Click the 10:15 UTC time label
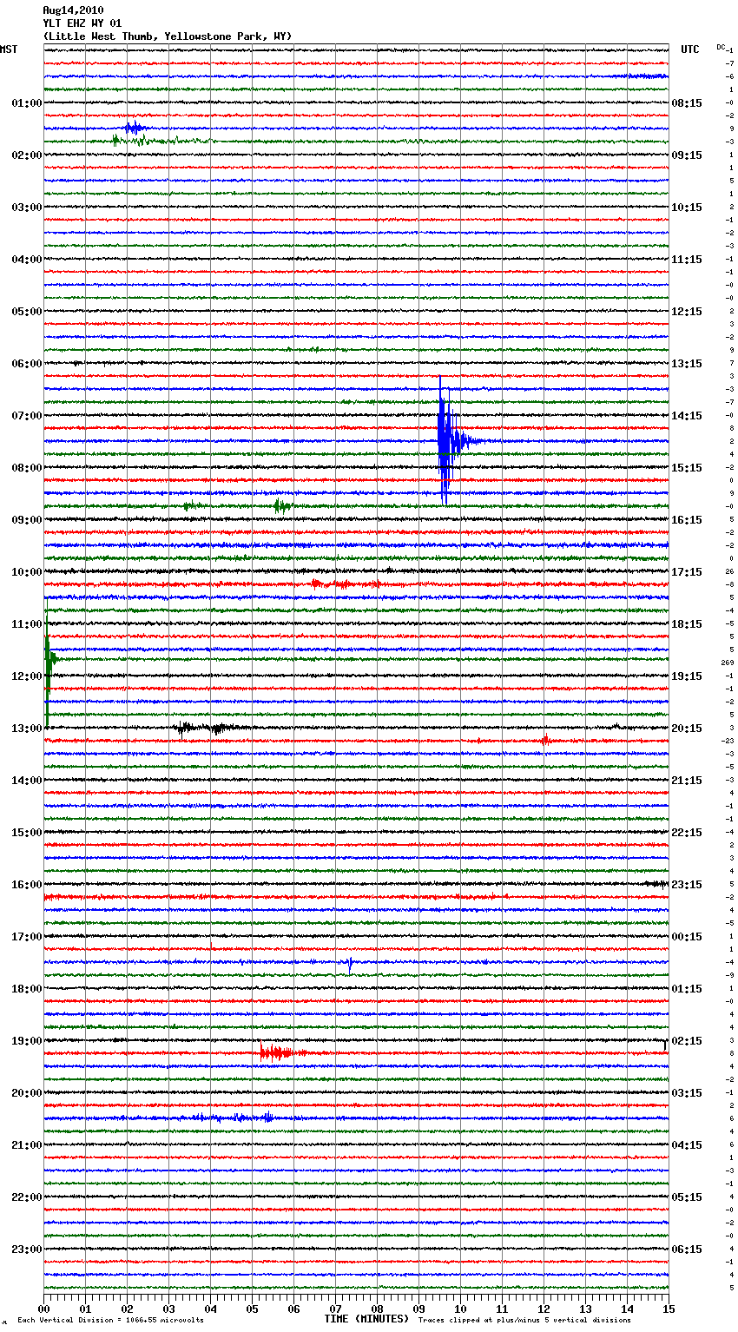This screenshot has width=738, height=1332. click(687, 208)
